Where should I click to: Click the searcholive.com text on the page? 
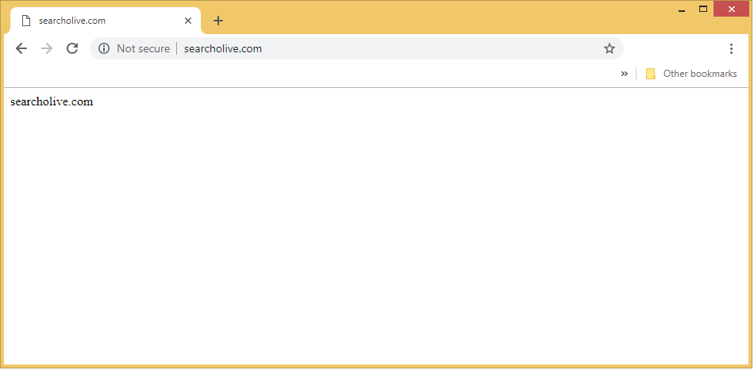click(52, 101)
